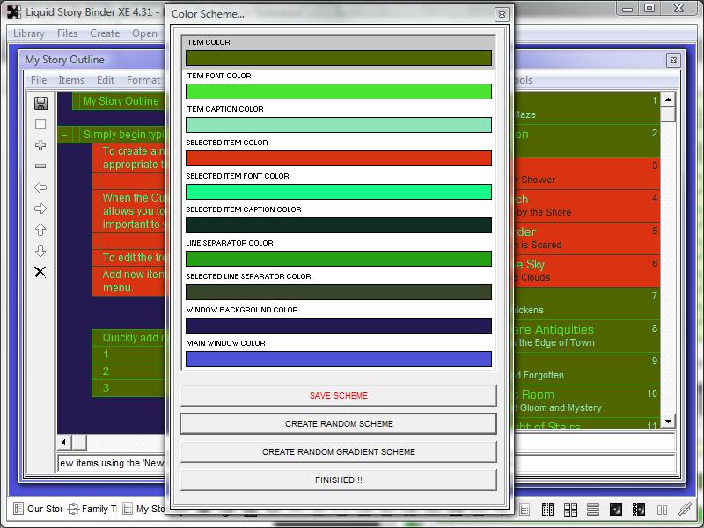Collapse the 'Simply begin typing' outline item
704x528 pixels.
point(65,135)
